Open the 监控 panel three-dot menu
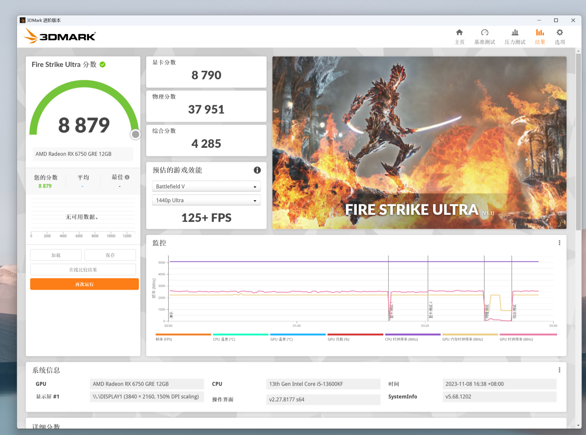The width and height of the screenshot is (586, 435). (559, 243)
